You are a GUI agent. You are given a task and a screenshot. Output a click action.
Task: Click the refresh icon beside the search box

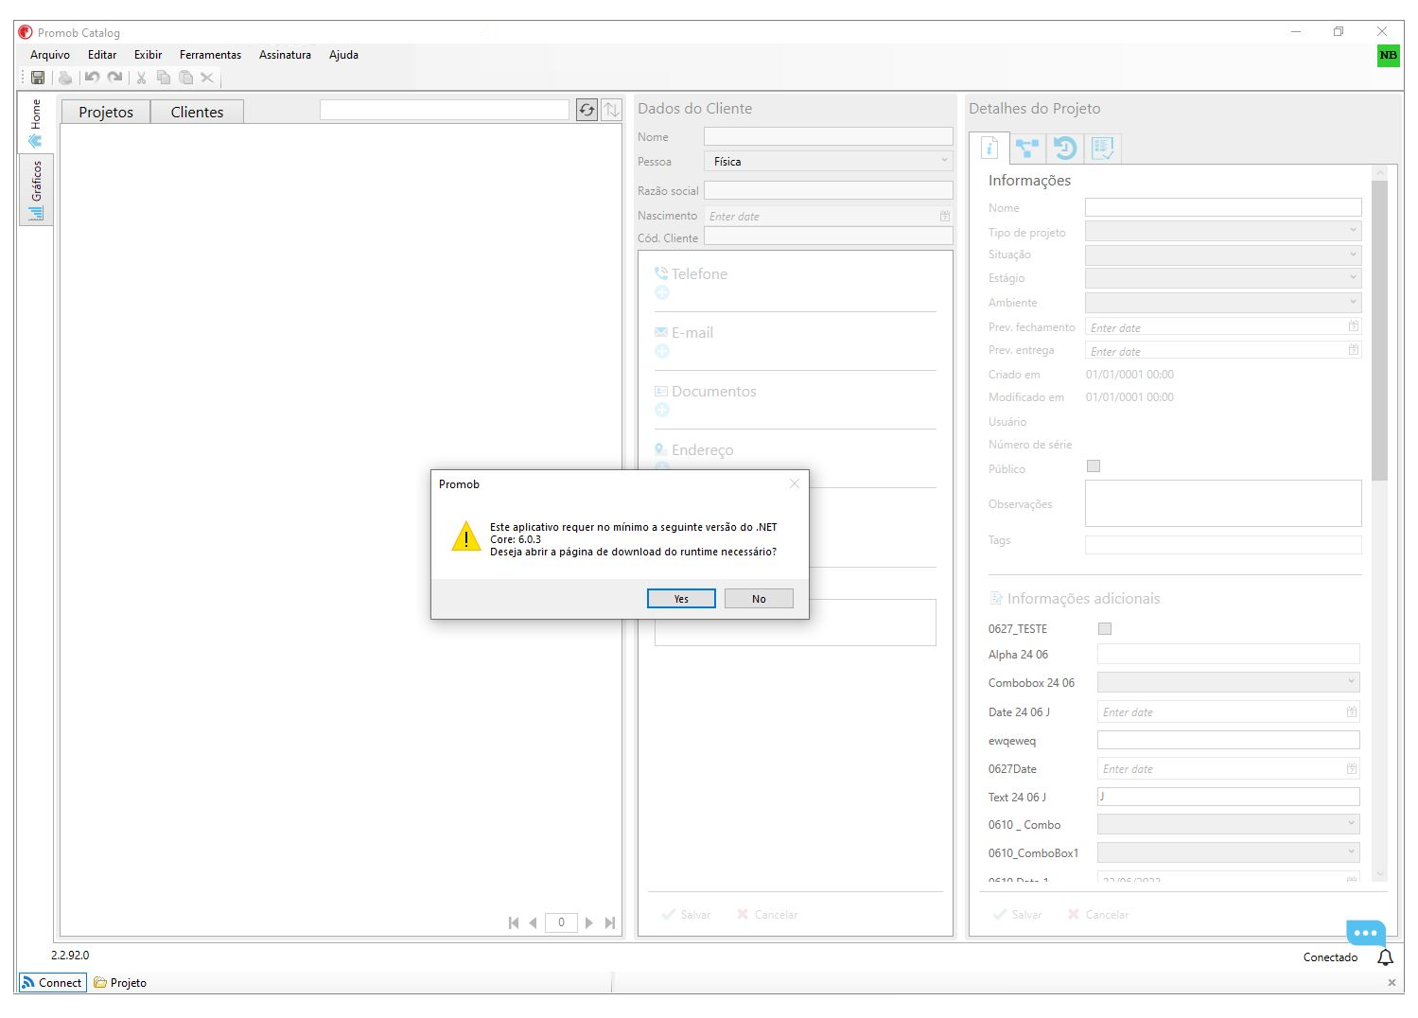click(x=586, y=111)
